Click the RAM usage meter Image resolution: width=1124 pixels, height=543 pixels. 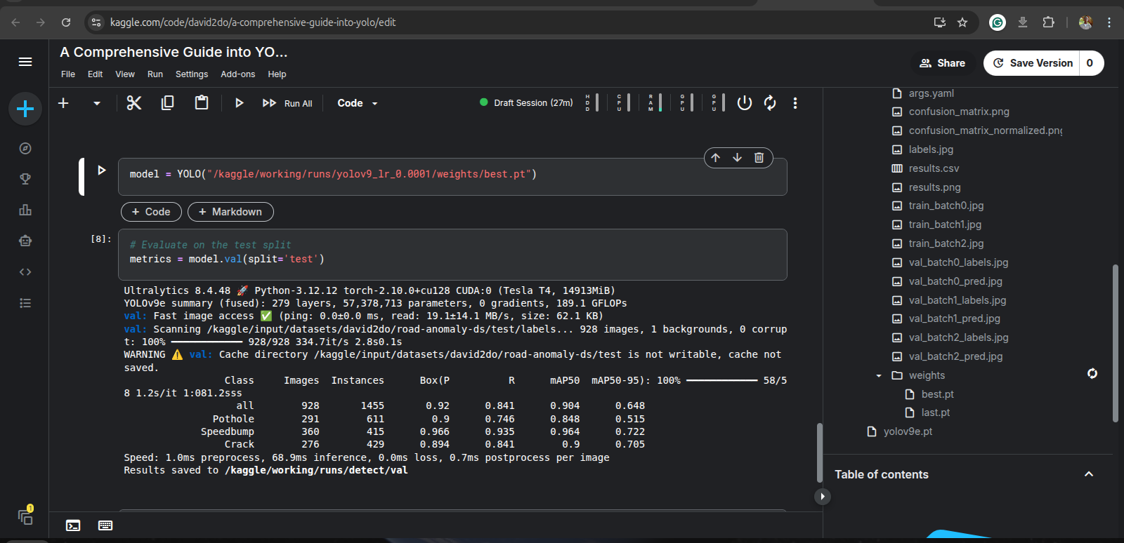click(655, 103)
